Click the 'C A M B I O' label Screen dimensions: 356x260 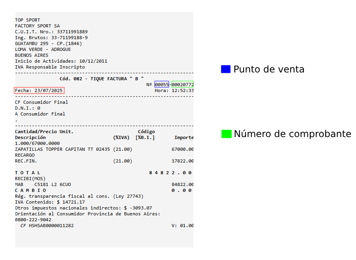coord(31,190)
